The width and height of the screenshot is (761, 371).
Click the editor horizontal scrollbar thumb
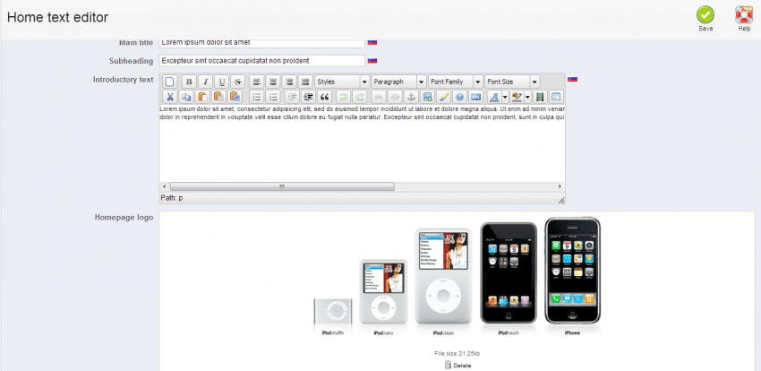pyautogui.click(x=282, y=186)
